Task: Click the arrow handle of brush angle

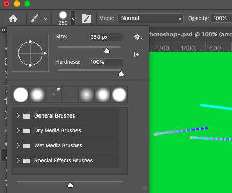Action: [x=45, y=53]
